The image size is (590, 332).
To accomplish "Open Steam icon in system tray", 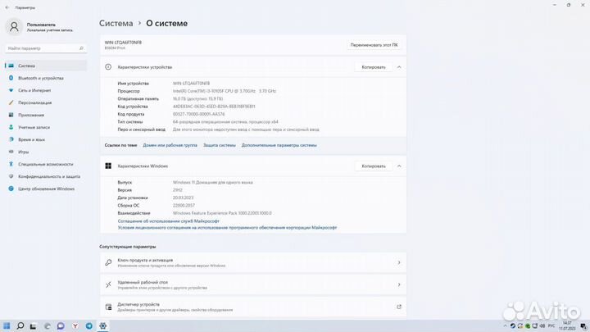I will coord(512,326).
